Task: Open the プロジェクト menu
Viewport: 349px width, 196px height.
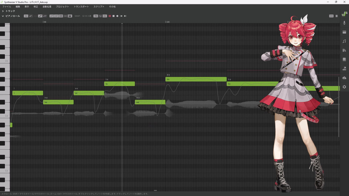Action: (x=62, y=7)
